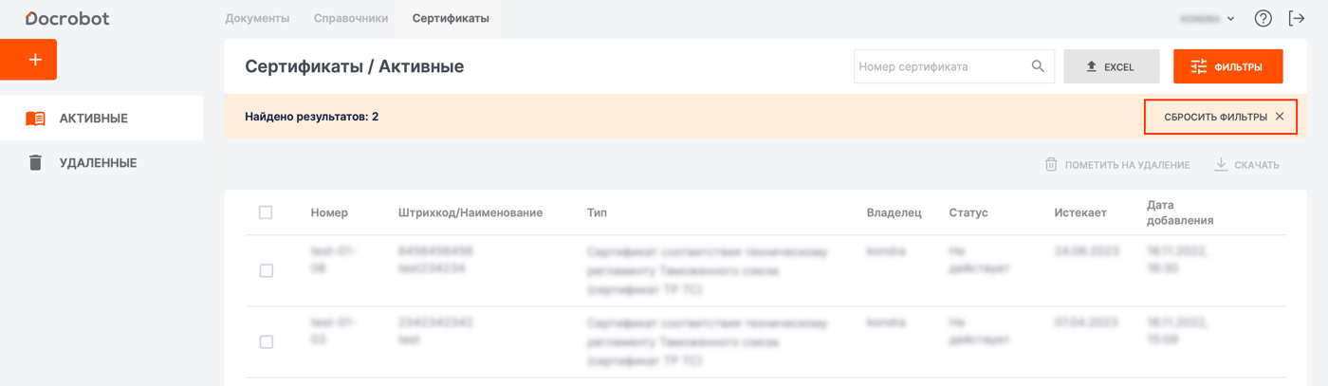The image size is (1328, 386).
Task: Focus the Номер сертификата search field
Action: pyautogui.click(x=939, y=66)
